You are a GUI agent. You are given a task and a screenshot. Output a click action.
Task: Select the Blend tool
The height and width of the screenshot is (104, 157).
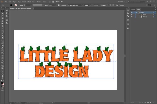(x=2, y=63)
